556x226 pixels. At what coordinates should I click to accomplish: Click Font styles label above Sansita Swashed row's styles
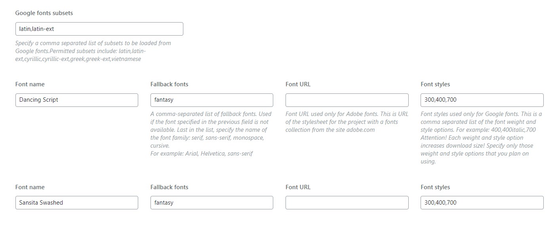(435, 187)
